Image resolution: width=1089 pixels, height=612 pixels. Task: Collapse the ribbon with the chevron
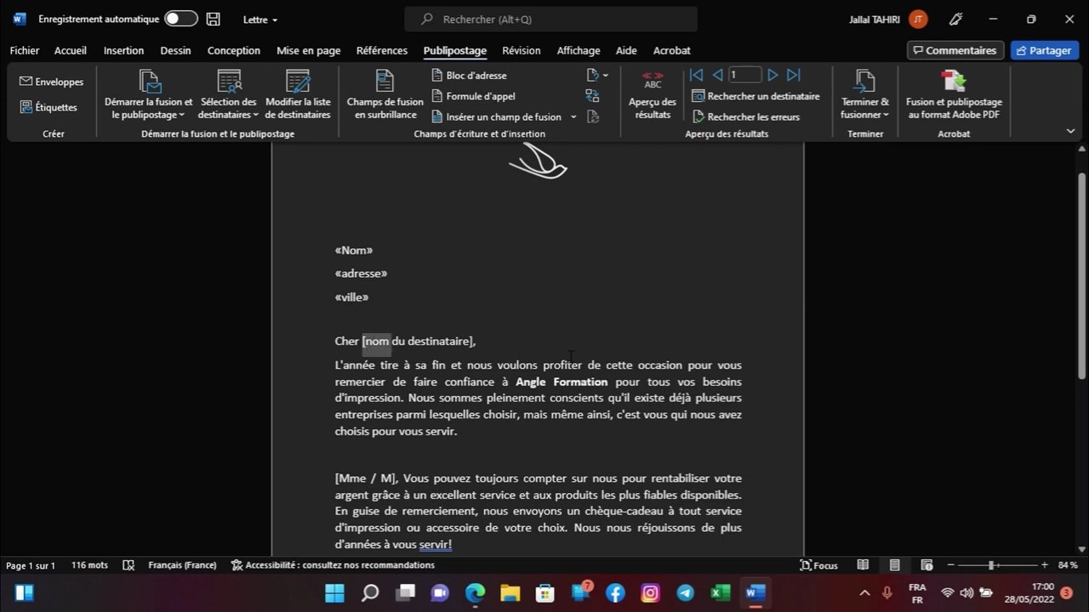pyautogui.click(x=1070, y=131)
